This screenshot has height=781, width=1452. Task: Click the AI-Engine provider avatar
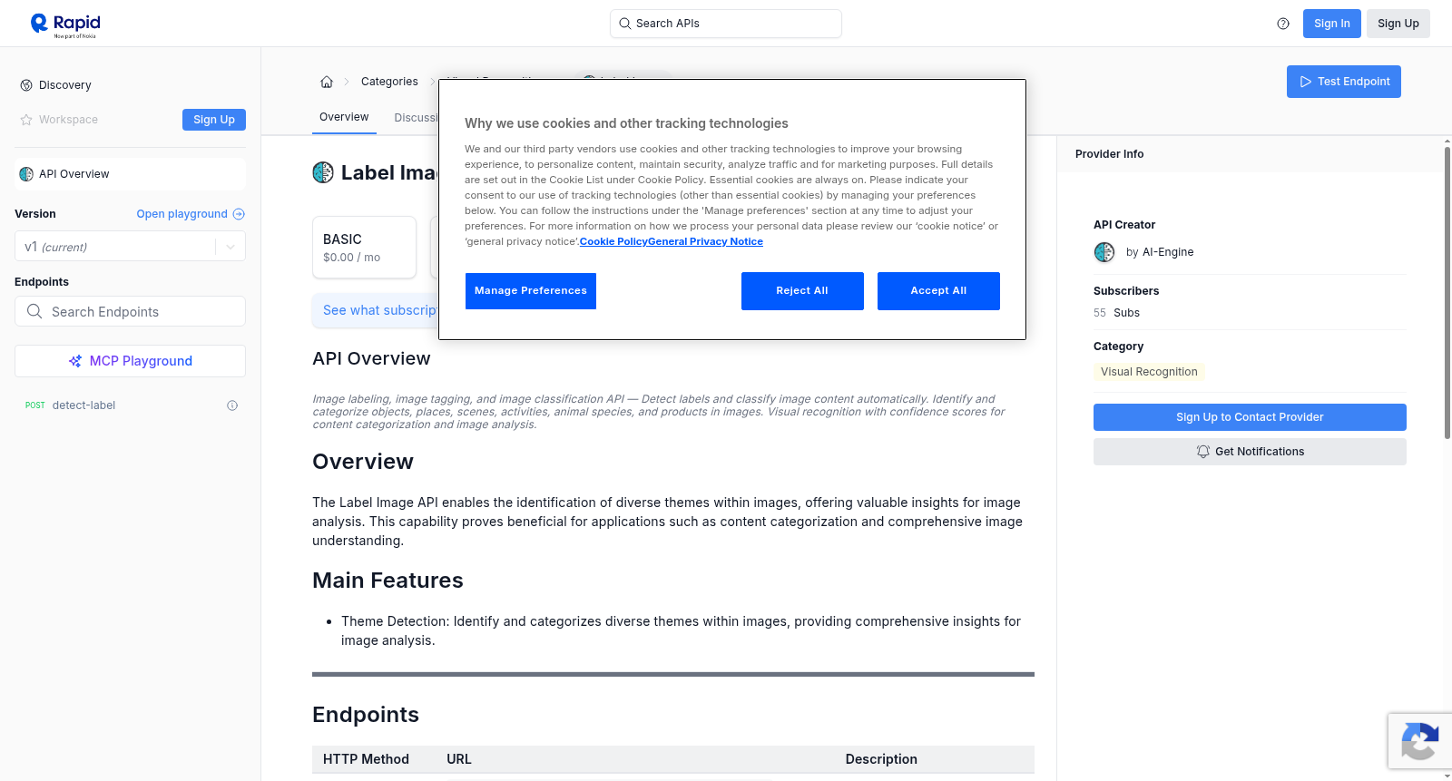[1104, 252]
